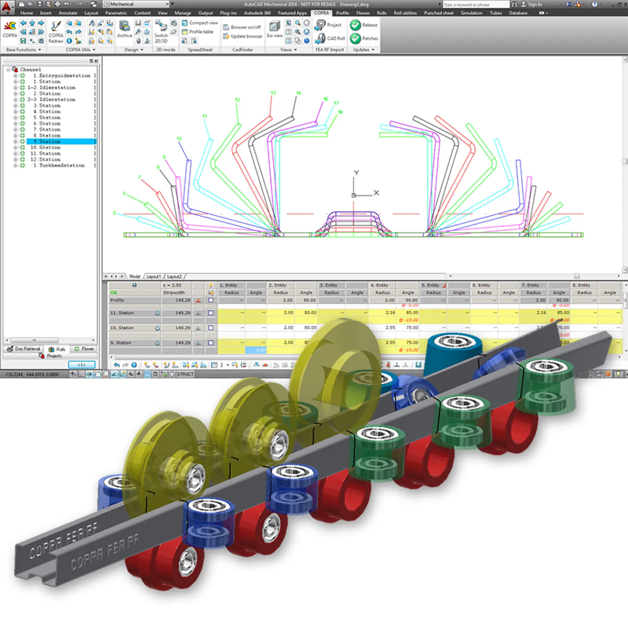Toggle the checkbox for 10. Station row
This screenshot has height=628, width=628.
point(211,328)
